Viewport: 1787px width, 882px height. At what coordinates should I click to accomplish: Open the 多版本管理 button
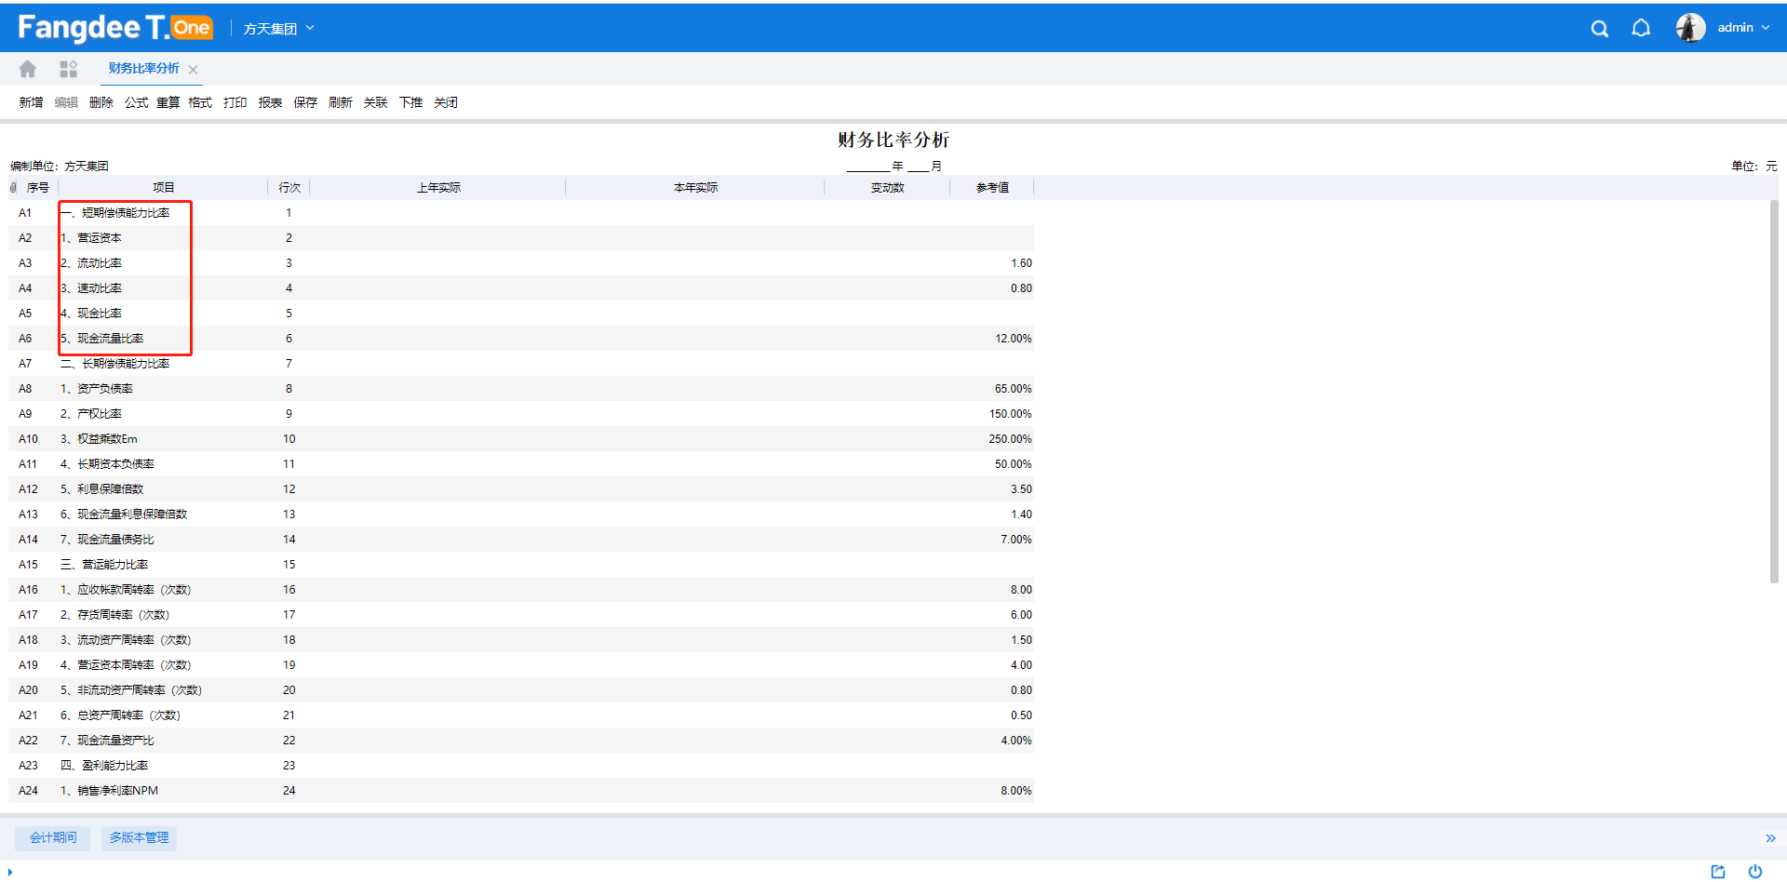pos(140,838)
